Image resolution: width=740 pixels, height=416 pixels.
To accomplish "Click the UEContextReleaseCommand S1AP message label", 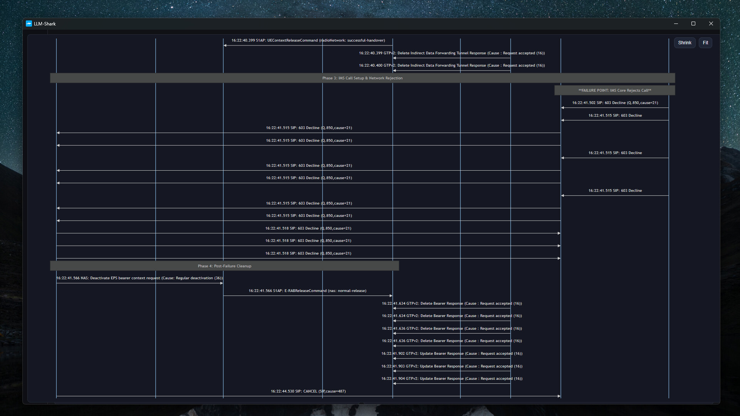I will 308,40.
